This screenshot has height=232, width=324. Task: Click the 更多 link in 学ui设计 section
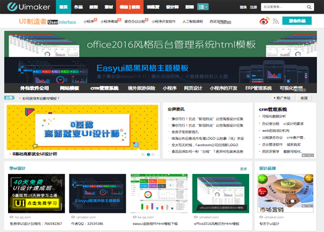pyautogui.click(x=243, y=169)
